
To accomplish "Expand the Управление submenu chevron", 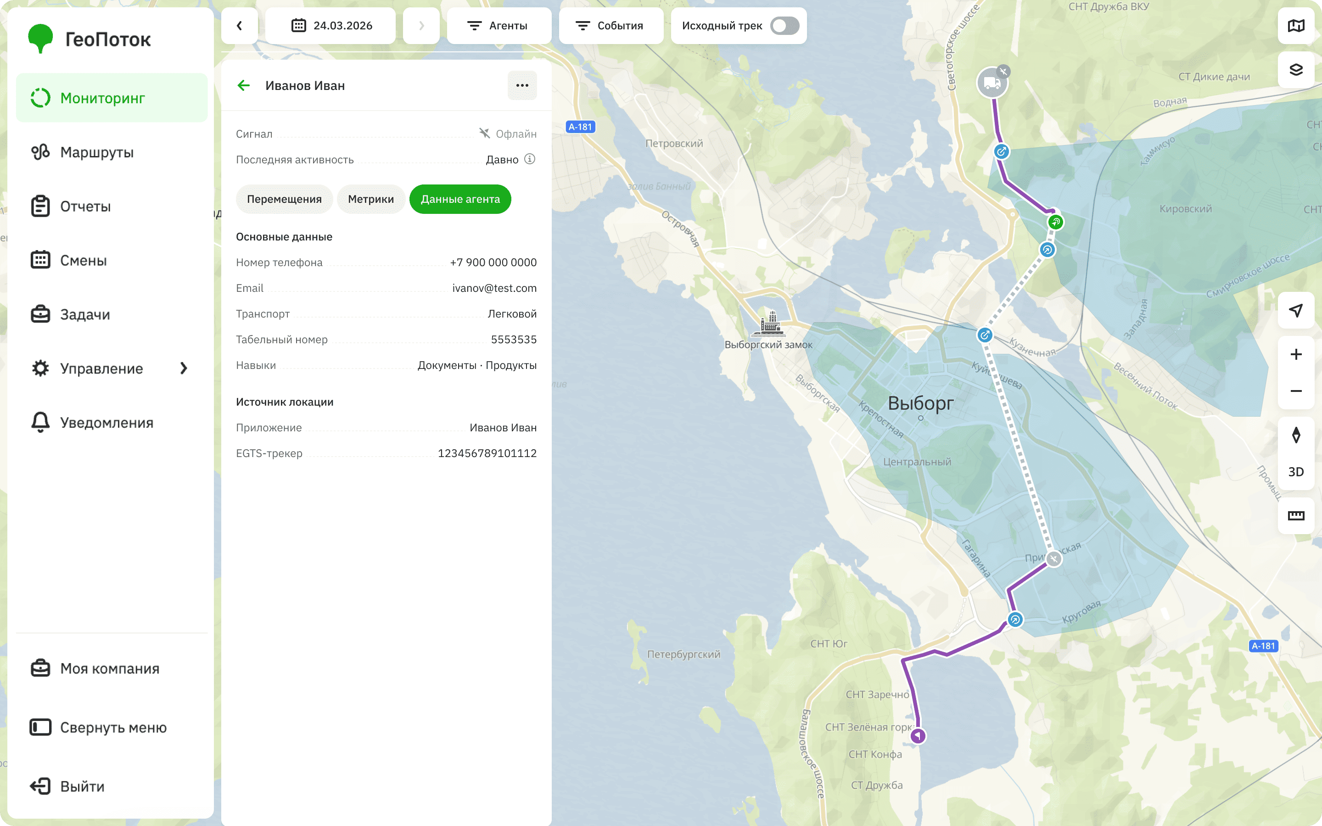I will [184, 369].
